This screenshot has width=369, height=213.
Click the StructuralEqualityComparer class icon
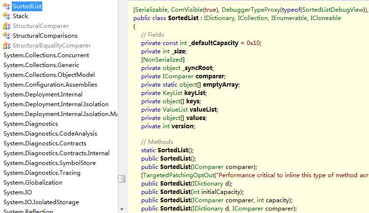6,46
